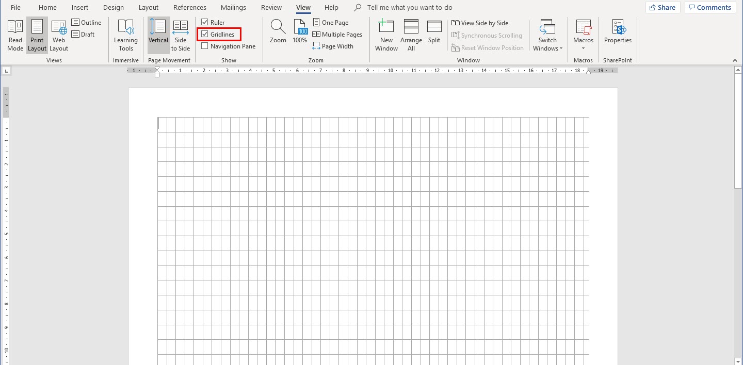Switch to the Mailings tab
Screen dimensions: 743x365
[233, 7]
